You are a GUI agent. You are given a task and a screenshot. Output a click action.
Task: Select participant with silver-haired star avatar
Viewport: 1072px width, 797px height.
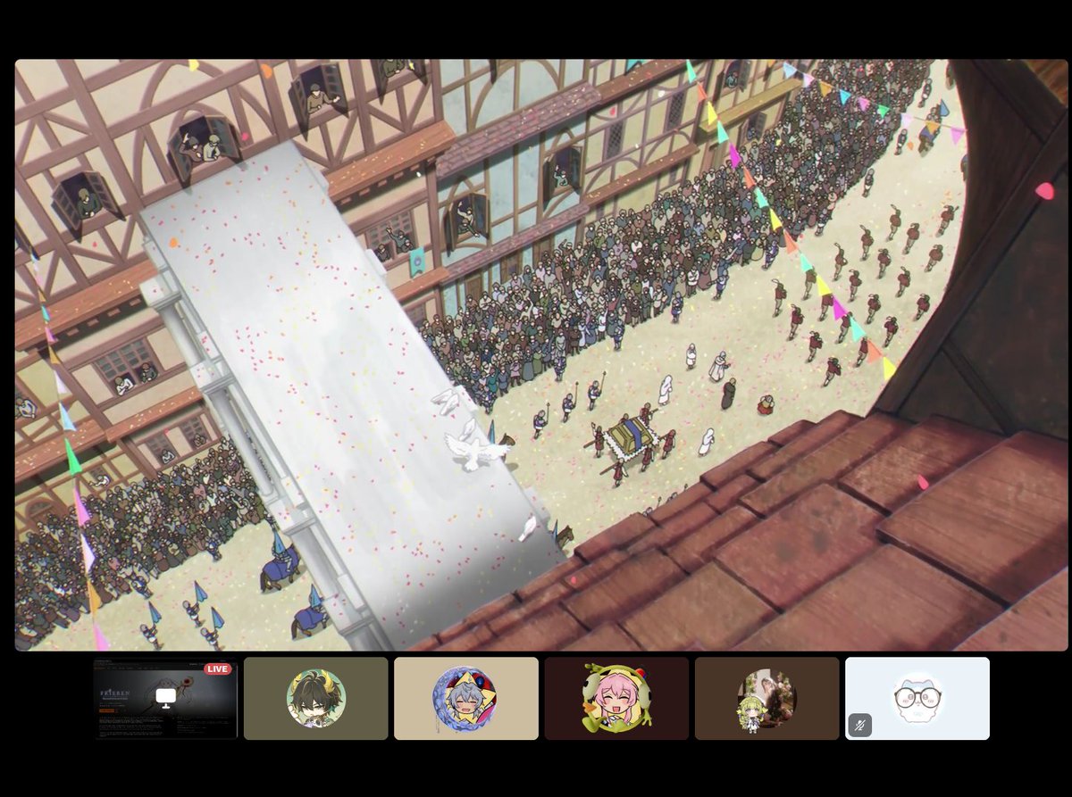[x=466, y=699]
